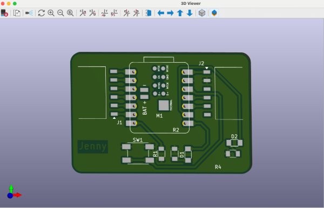324x208 pixels.
Task: Click the Reload board icon
Action: [x=4, y=13]
